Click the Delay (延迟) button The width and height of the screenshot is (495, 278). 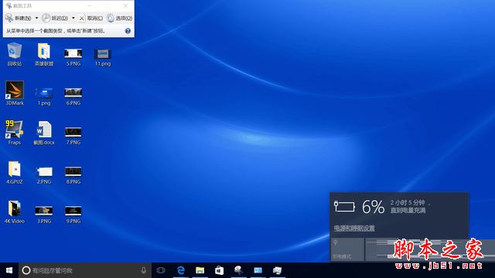[55, 19]
